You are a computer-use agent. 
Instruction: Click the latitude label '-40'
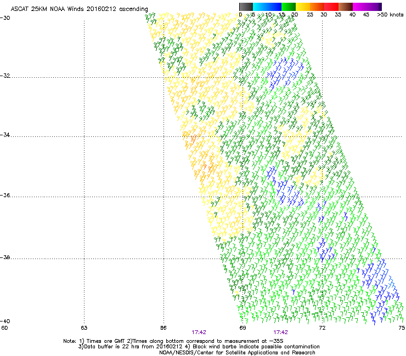point(5,321)
